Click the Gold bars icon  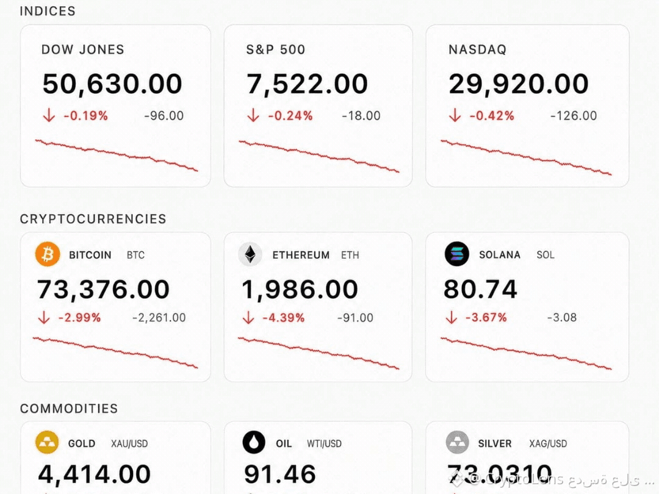pos(47,442)
